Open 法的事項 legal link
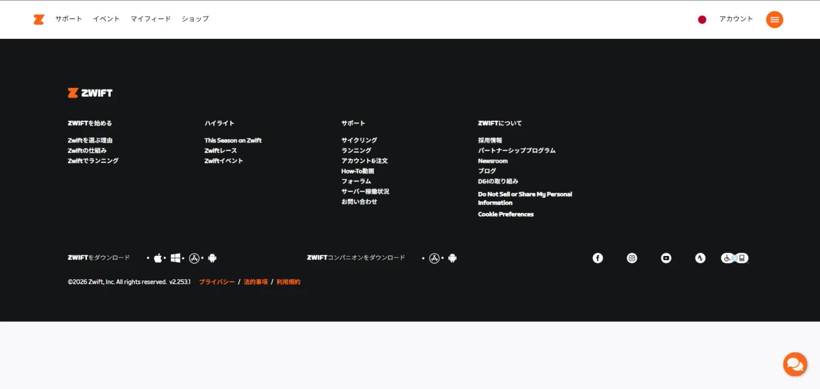This screenshot has width=820, height=389. 256,282
